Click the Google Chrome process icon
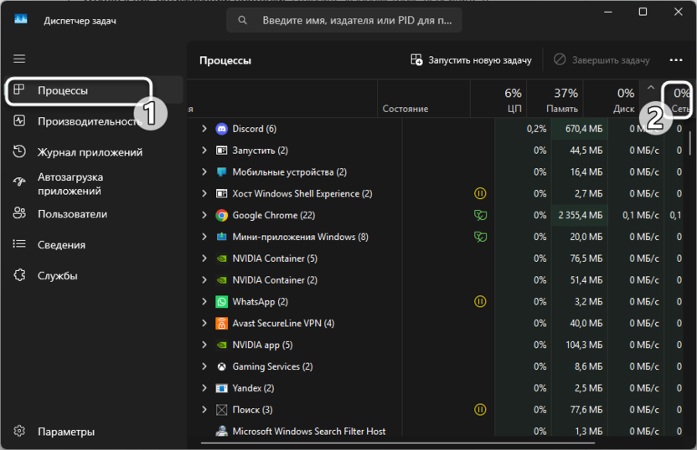 coord(221,215)
